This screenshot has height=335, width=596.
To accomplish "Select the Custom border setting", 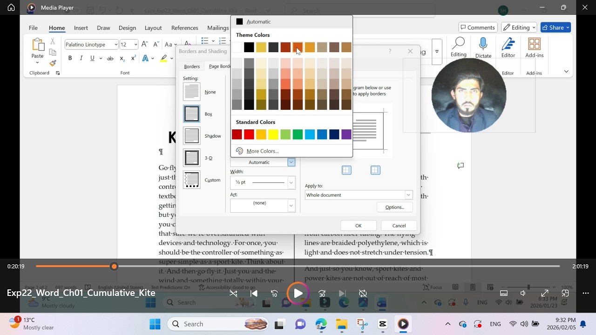I will (192, 180).
